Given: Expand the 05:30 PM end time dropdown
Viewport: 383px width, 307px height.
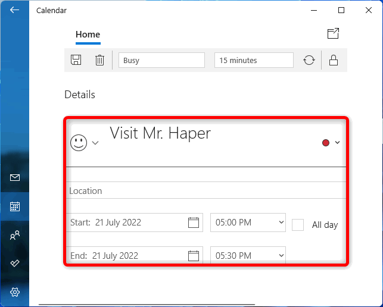Looking at the screenshot, I should (x=248, y=255).
